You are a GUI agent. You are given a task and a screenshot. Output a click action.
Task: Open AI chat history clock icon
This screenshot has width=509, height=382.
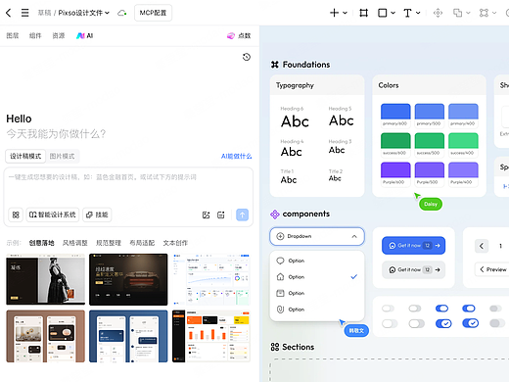point(247,57)
